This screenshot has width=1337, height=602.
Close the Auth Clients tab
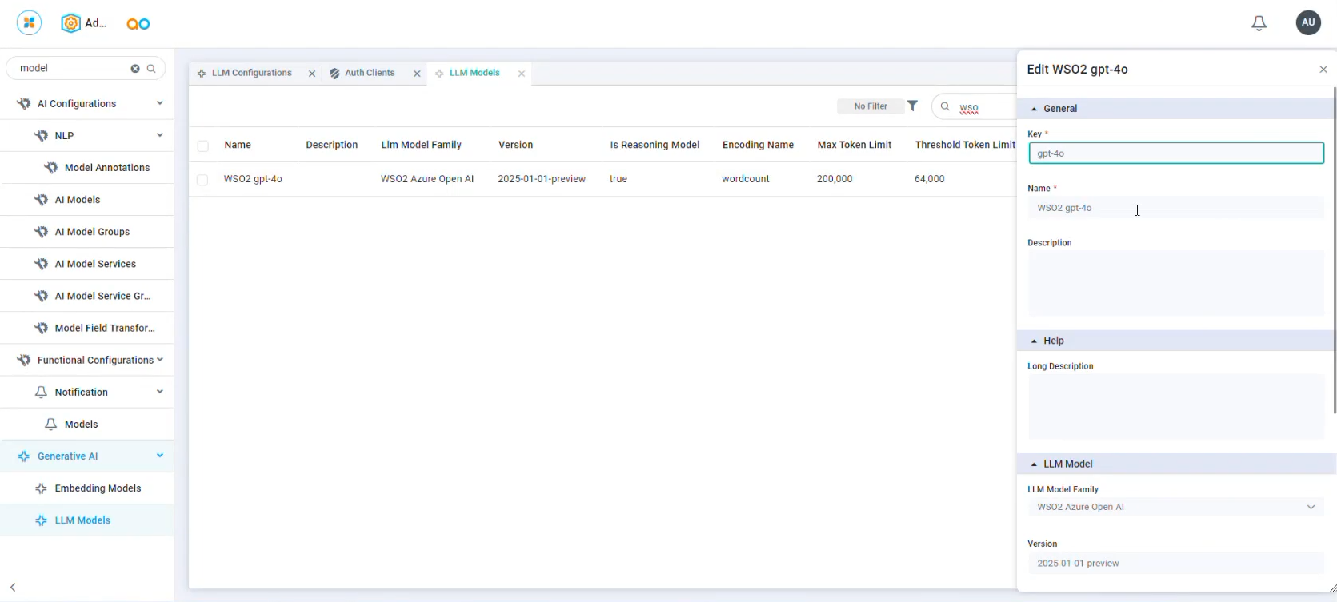[x=417, y=74]
